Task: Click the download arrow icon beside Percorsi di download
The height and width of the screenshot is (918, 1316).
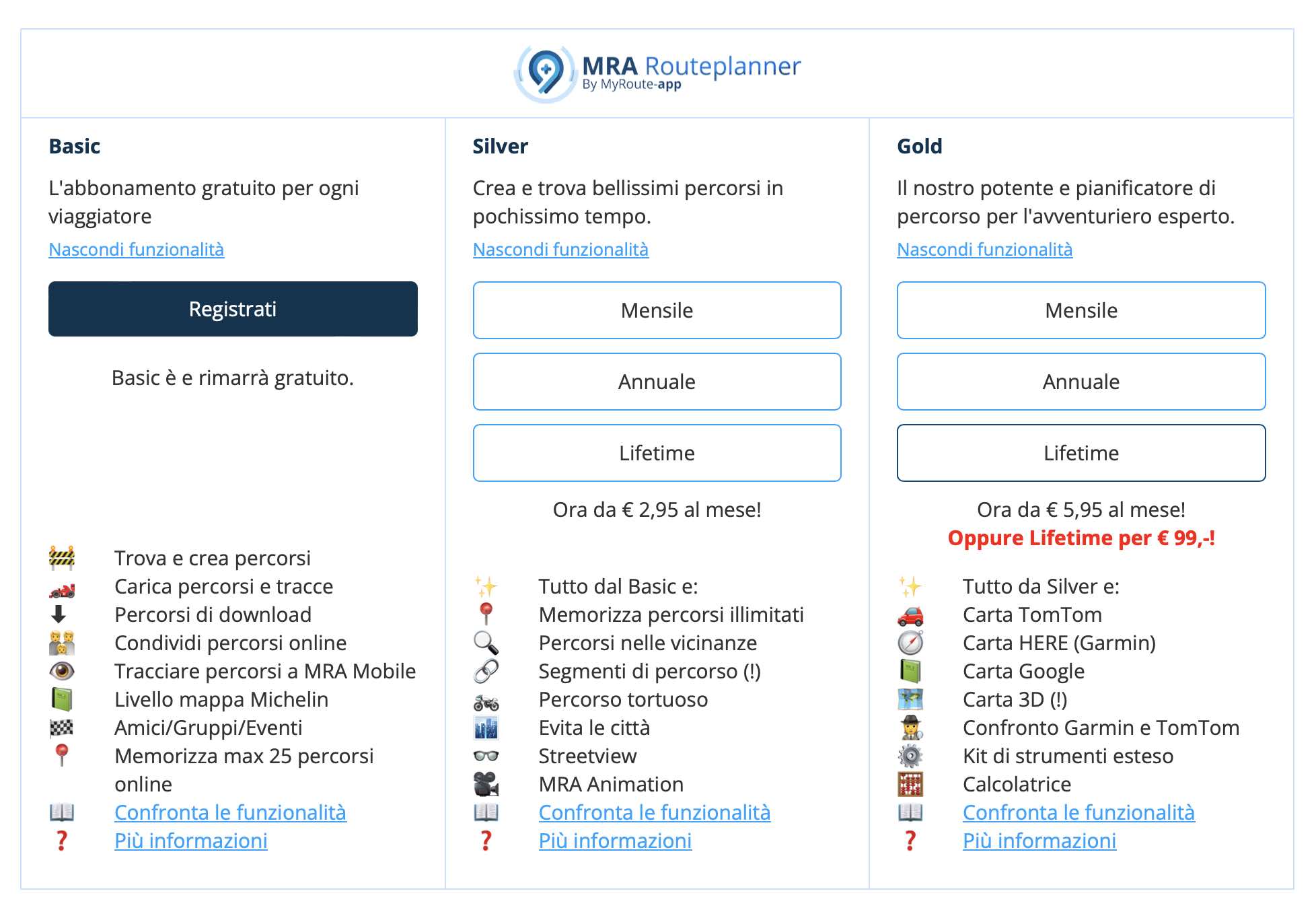Action: 59,614
